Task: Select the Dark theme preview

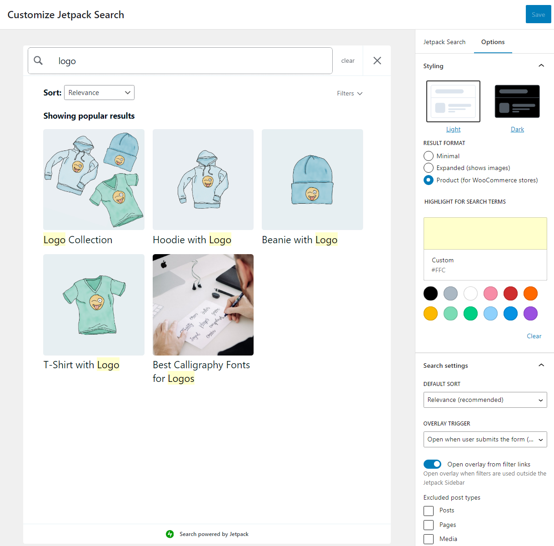Action: click(x=517, y=101)
